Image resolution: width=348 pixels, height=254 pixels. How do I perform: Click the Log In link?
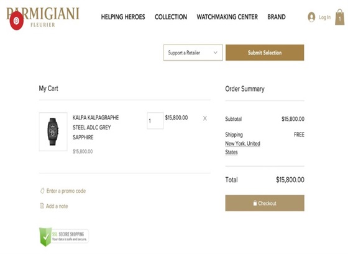point(324,17)
